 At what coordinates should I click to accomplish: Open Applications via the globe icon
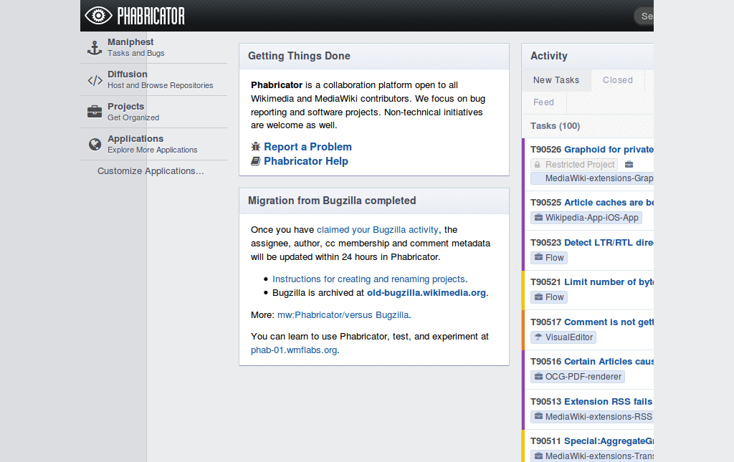point(94,144)
